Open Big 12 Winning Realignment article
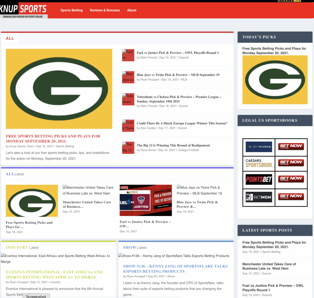The width and height of the screenshot is (314, 298). click(x=174, y=145)
